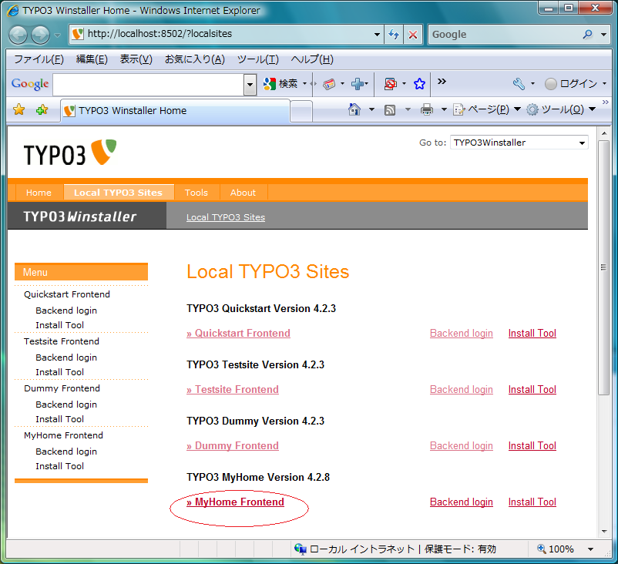Click the browser Forward arrow button
The image size is (618, 564).
(x=40, y=35)
